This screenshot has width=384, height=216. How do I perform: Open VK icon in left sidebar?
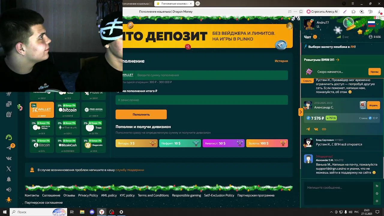9,158
